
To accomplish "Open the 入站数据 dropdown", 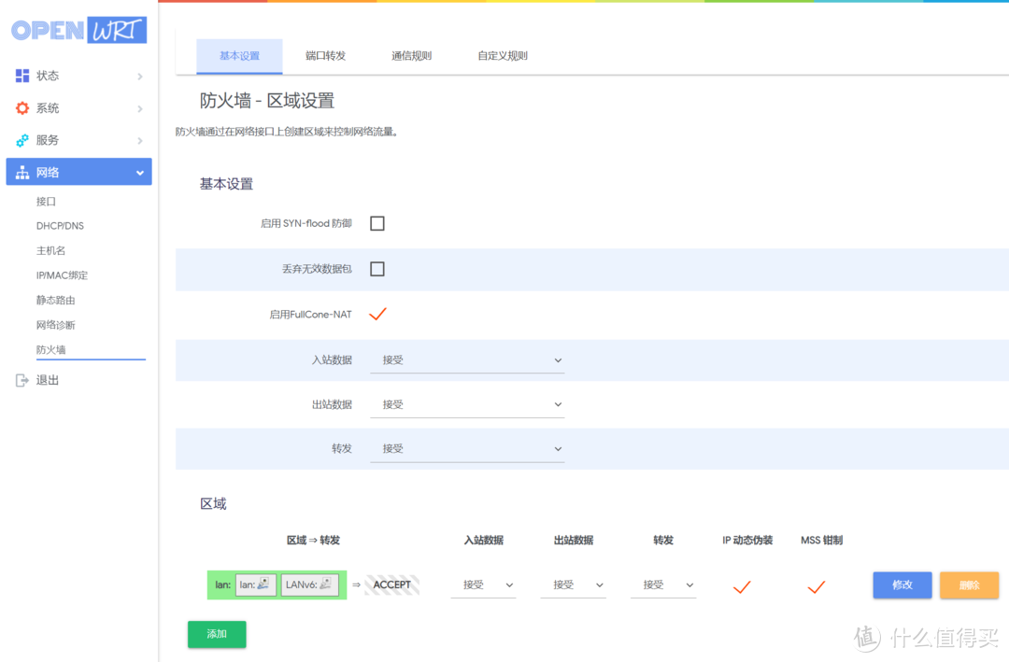I will click(x=467, y=359).
